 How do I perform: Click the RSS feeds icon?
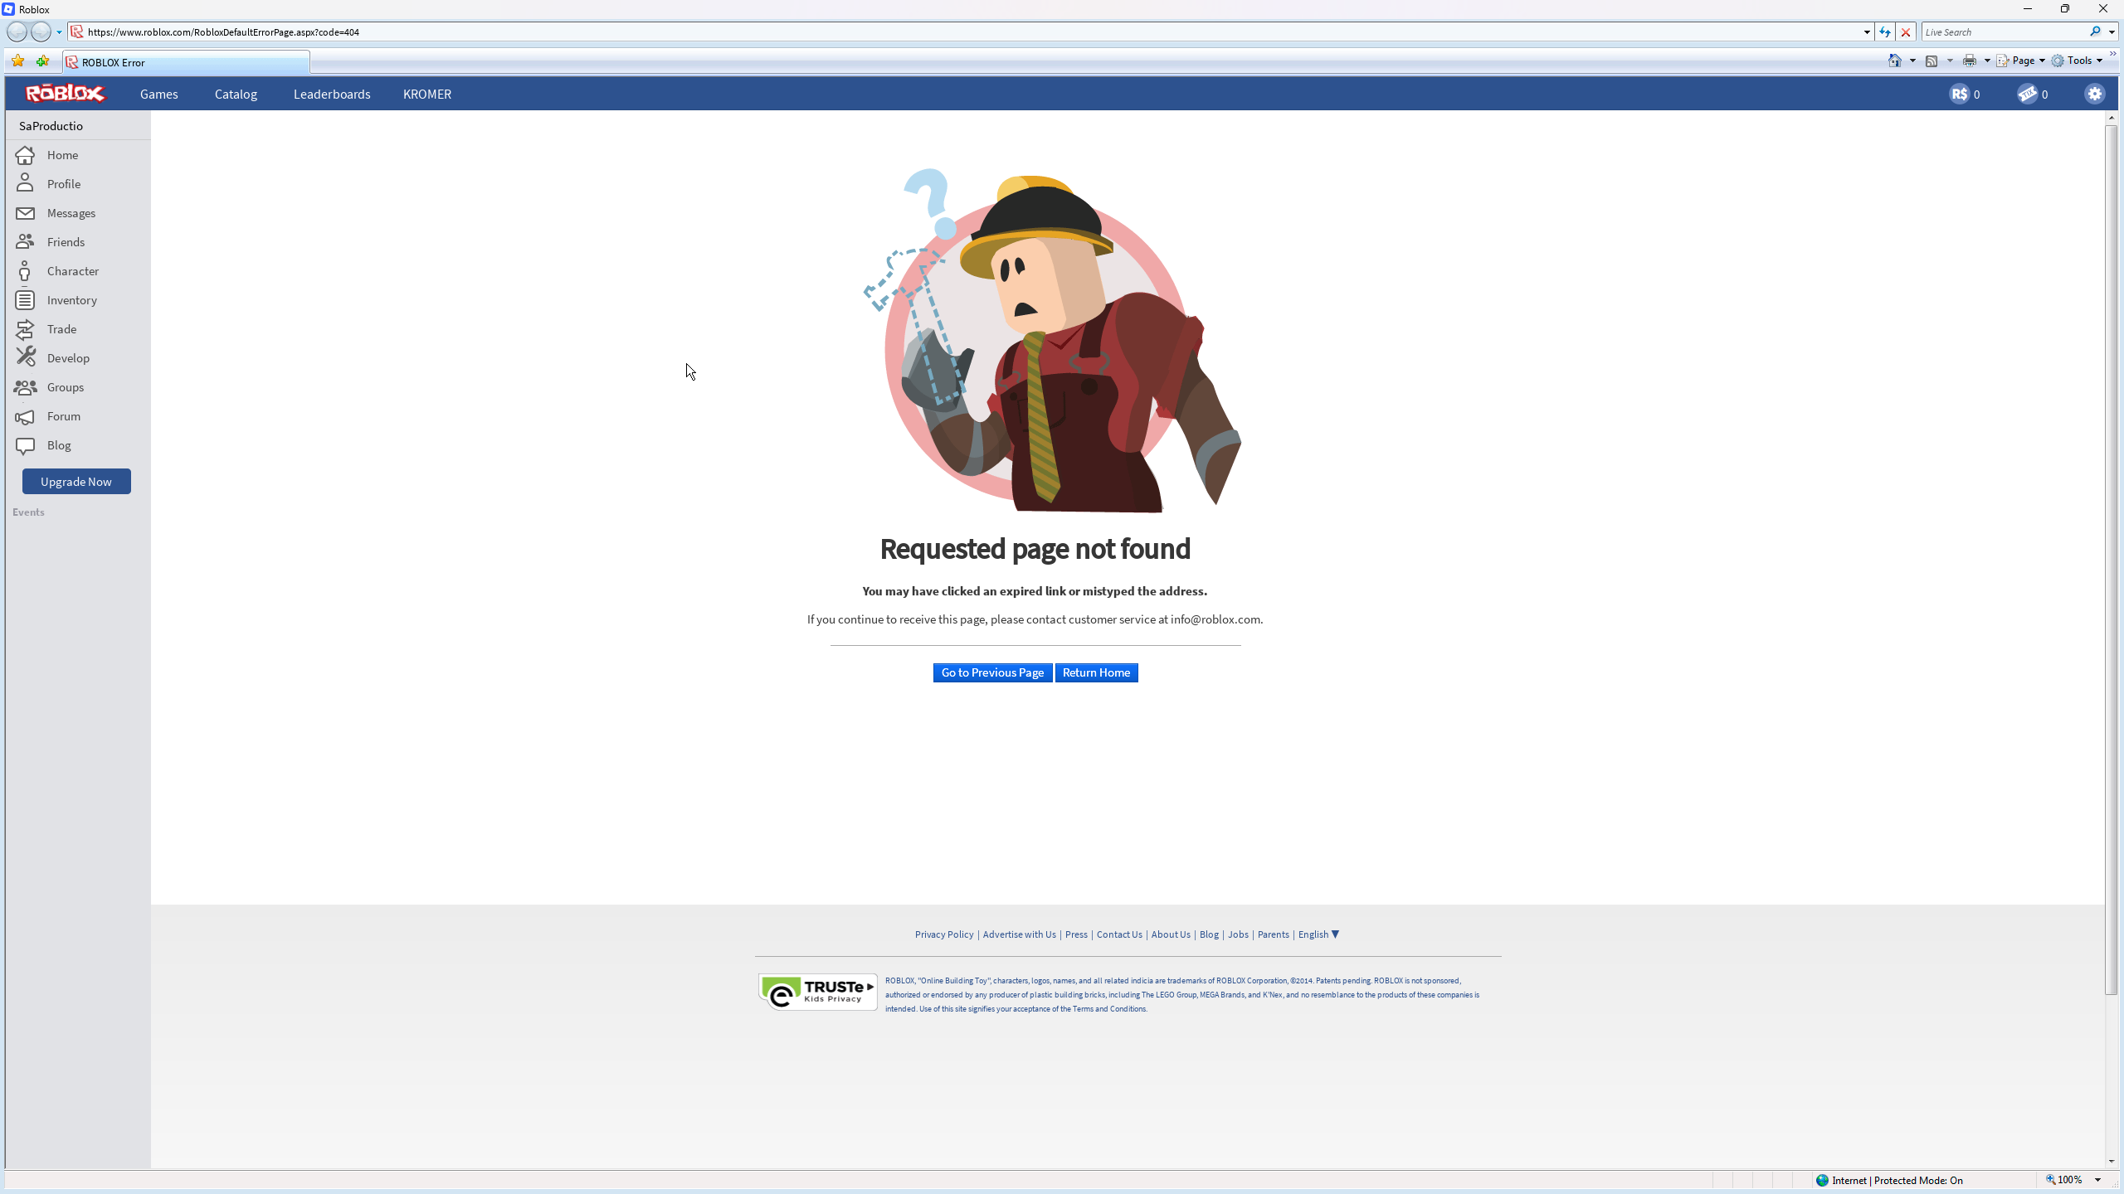pyautogui.click(x=1932, y=61)
